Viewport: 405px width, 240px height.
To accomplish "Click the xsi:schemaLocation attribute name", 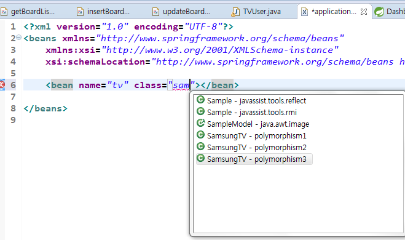I will click(x=96, y=62).
